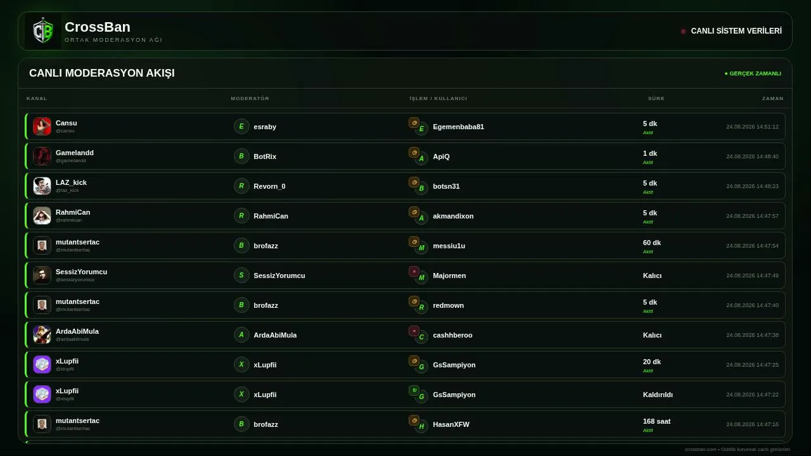Click the SÜRE column header
The height and width of the screenshot is (456, 811).
tap(656, 98)
